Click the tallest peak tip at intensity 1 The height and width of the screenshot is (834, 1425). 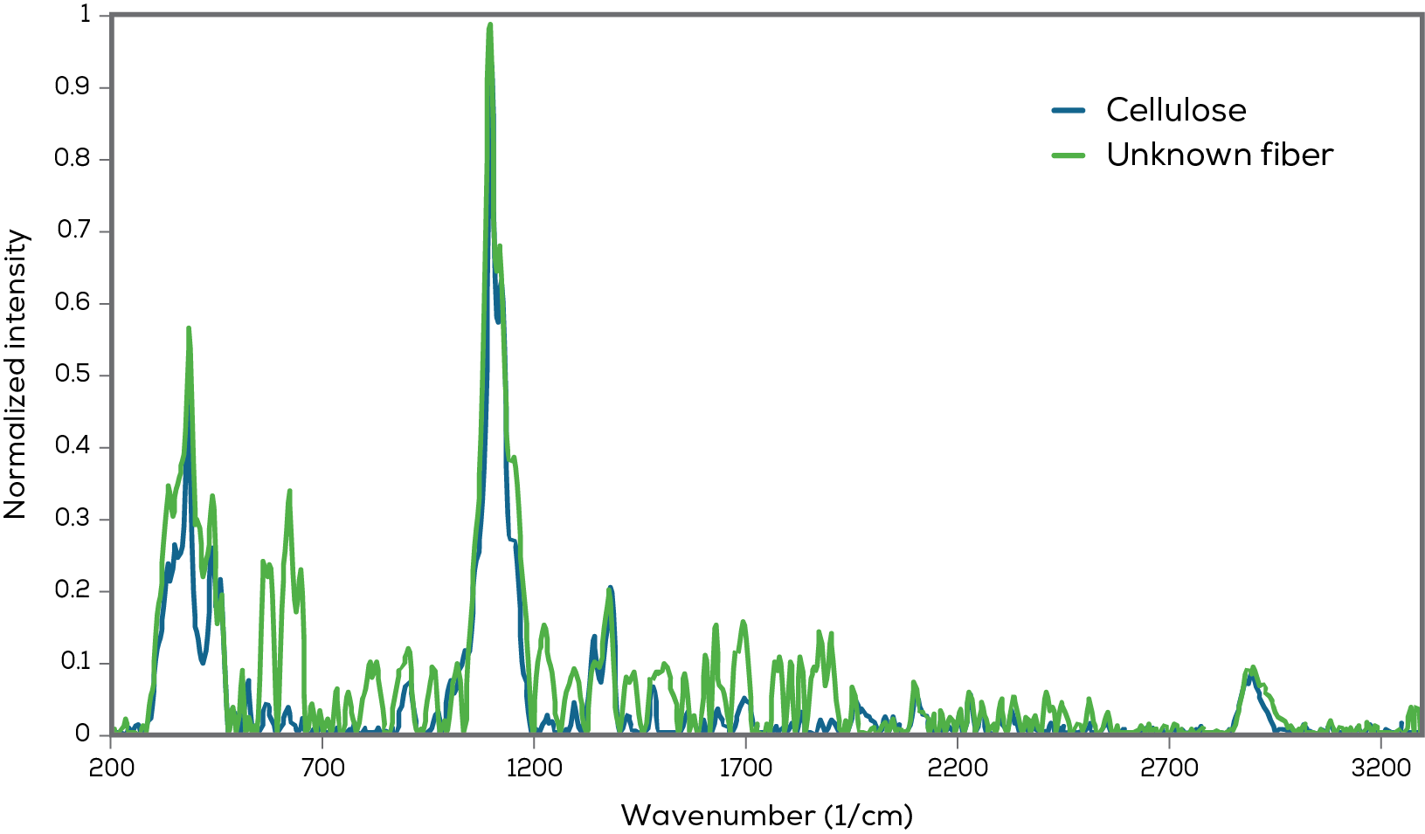[x=490, y=24]
